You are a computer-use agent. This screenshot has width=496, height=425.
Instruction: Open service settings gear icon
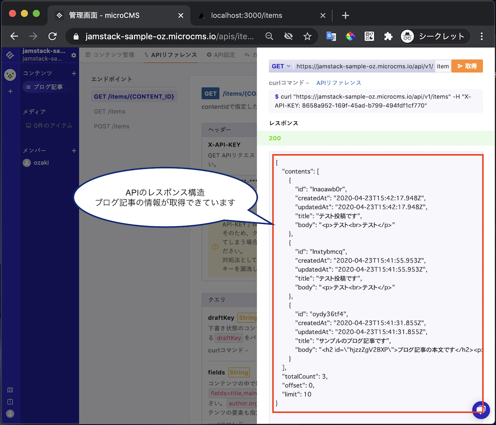(x=74, y=55)
